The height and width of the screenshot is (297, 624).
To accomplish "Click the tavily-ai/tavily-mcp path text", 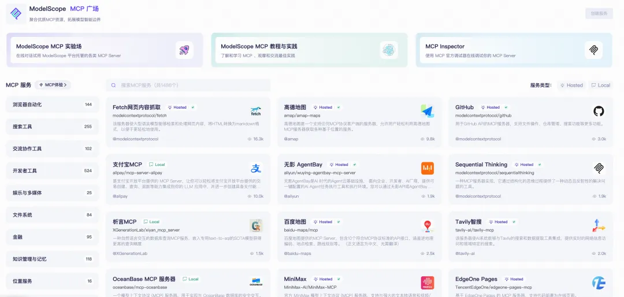I will (474, 230).
